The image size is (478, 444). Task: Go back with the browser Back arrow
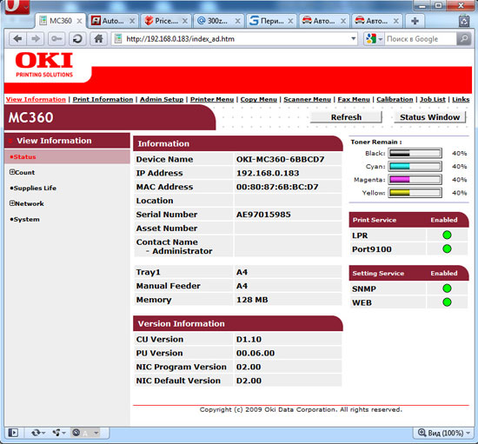tap(17, 39)
